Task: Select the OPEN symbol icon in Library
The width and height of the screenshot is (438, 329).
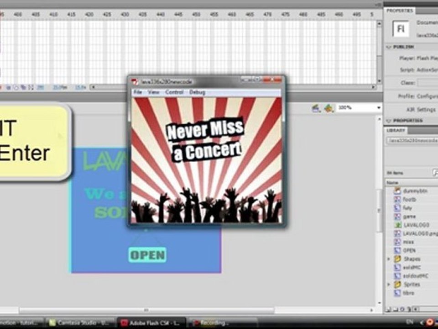Action: pos(397,250)
